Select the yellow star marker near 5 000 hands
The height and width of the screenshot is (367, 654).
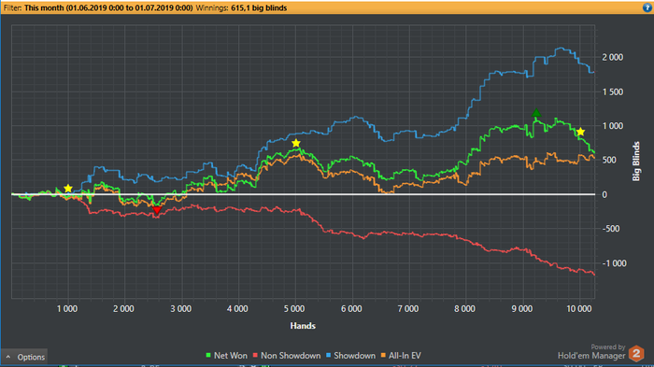coord(296,144)
